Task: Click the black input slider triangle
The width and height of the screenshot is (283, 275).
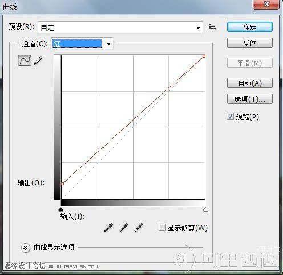Action: [60, 209]
